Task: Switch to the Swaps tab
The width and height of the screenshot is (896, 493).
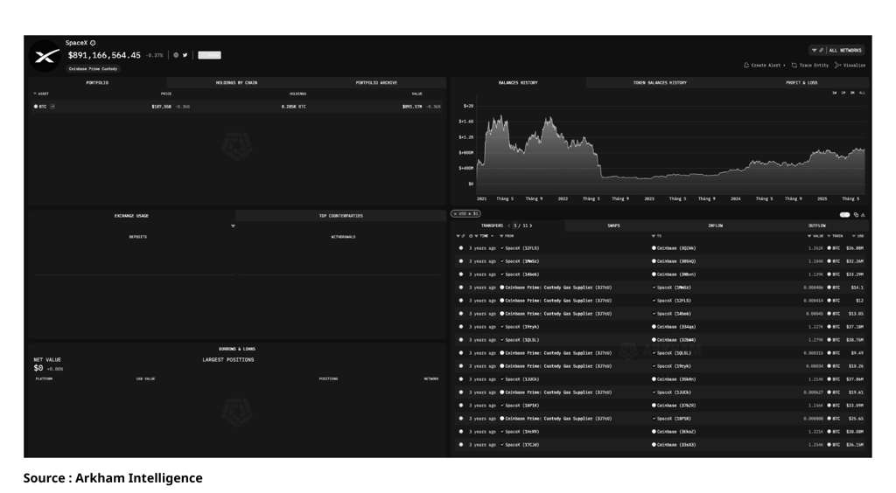Action: coord(613,226)
